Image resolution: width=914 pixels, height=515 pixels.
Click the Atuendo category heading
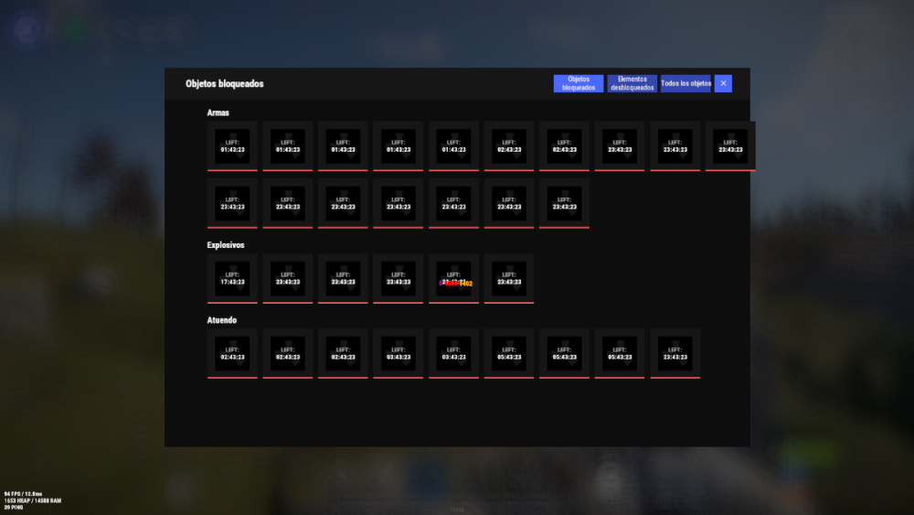point(222,320)
